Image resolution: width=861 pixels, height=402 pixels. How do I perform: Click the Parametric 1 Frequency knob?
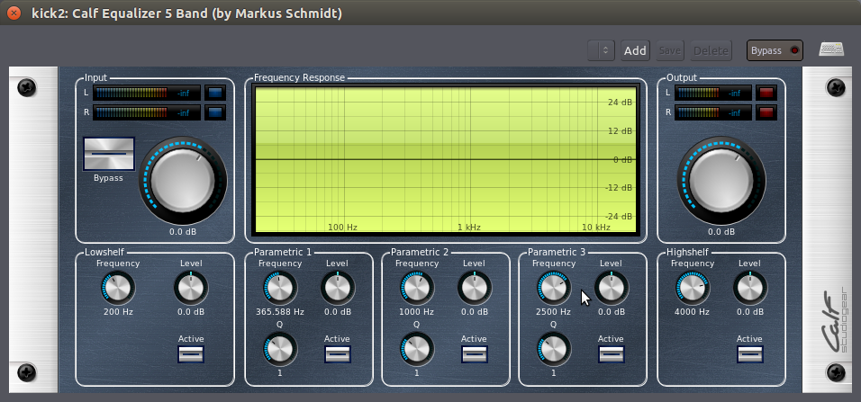280,288
